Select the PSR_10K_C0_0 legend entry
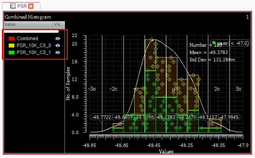Screen dimensions: 255x158 34,46
